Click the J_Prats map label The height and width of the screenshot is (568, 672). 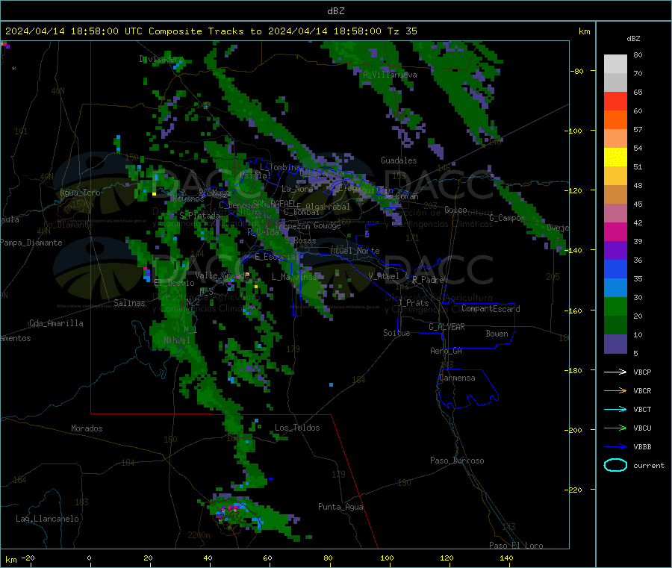click(414, 303)
